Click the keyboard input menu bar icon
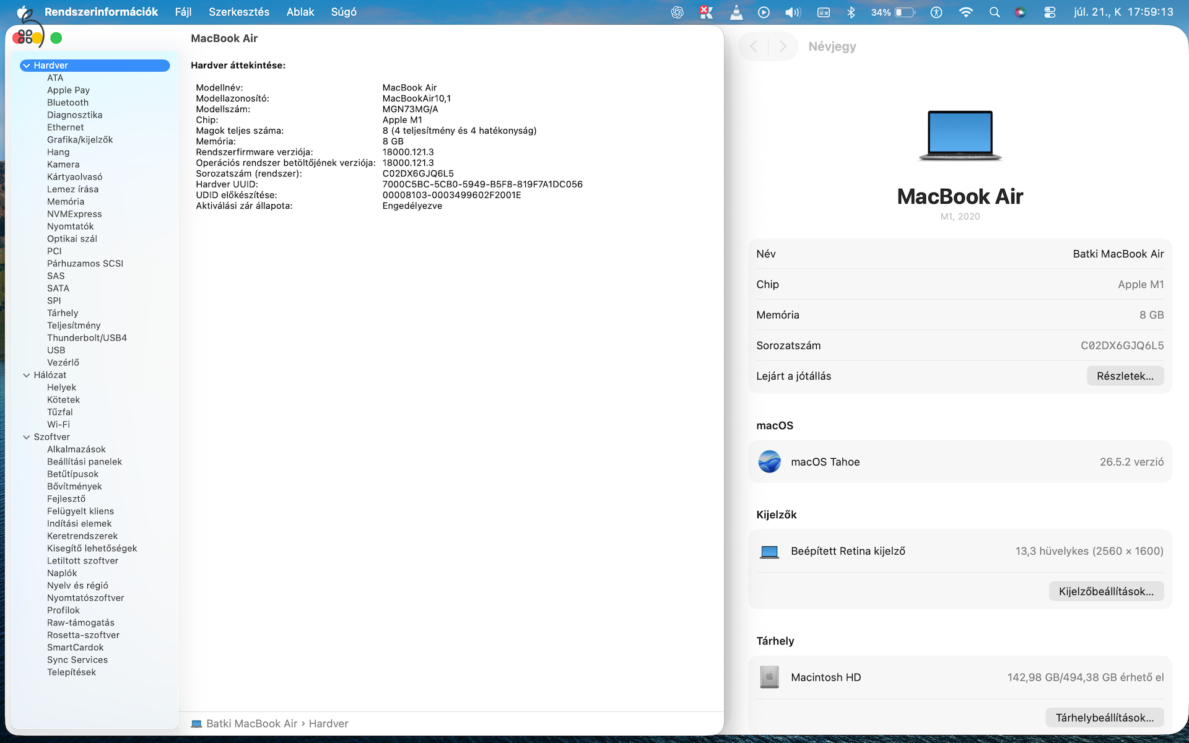Viewport: 1189px width, 743px height. (x=824, y=12)
